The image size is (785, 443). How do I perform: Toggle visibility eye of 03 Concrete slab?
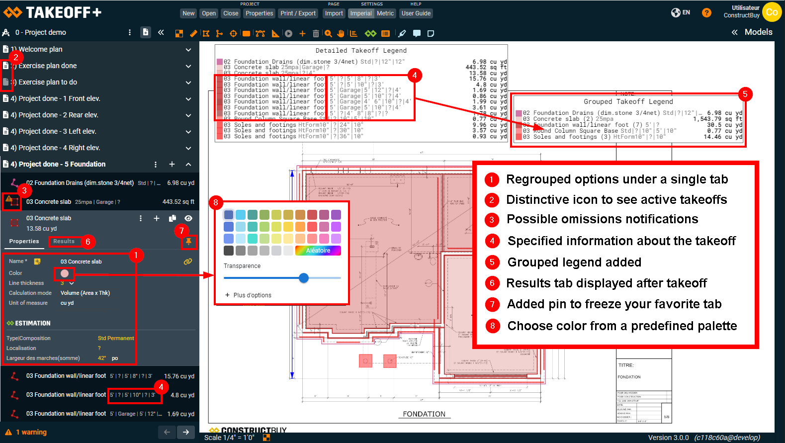point(188,218)
